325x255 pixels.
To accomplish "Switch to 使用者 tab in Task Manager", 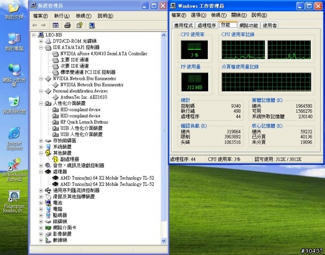I will coord(270,25).
